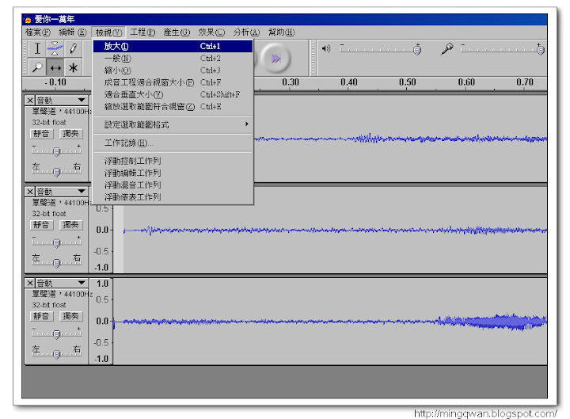The width and height of the screenshot is (570, 419).
Task: Close the third audio track
Action: (30, 283)
